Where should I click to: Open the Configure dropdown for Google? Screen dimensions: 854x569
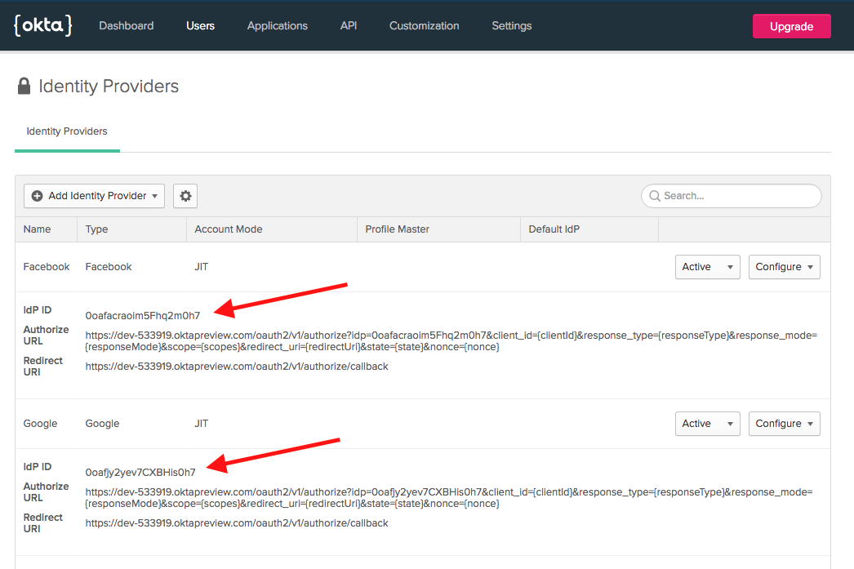point(784,424)
